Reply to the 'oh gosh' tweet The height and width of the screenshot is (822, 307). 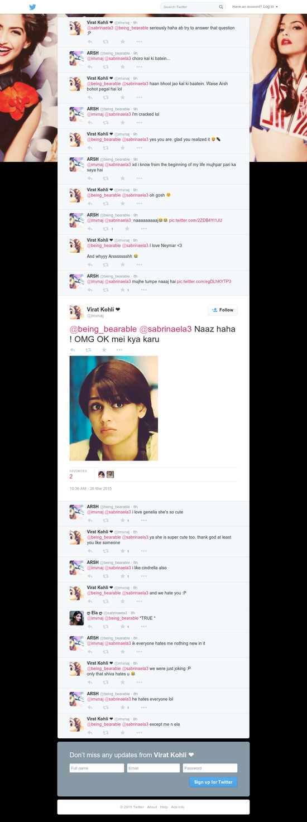(90, 204)
